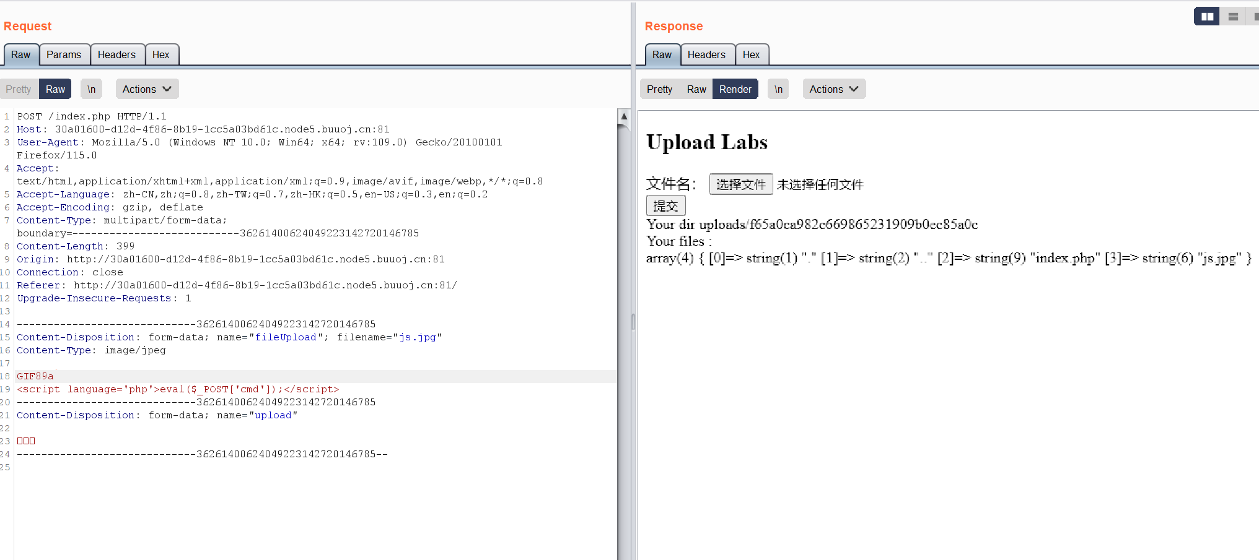Click the "GIF89a" payload line
1259x560 pixels.
click(35, 376)
